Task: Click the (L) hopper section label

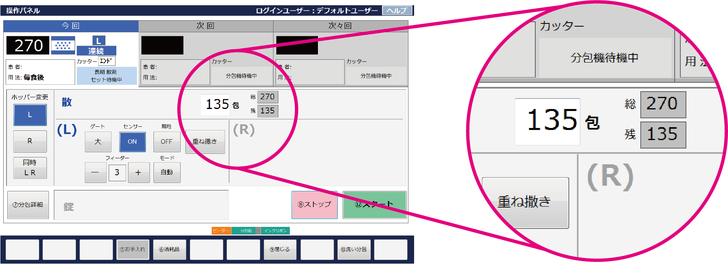Action: coord(67,130)
